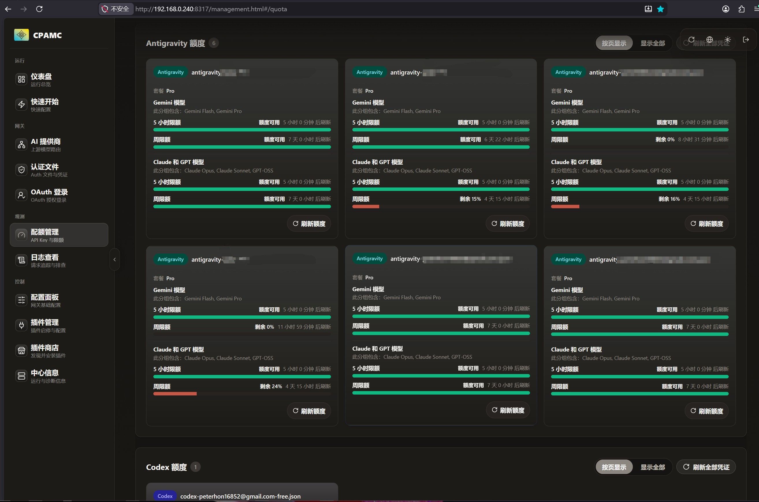Click red weekly quota bar with 剩余 24%

pos(175,394)
